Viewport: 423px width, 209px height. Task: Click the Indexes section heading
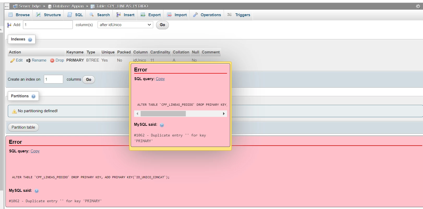tap(18, 39)
